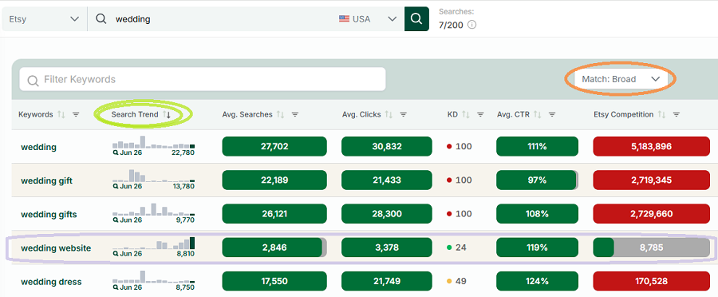Click the 2,729,660 competition value

point(652,214)
